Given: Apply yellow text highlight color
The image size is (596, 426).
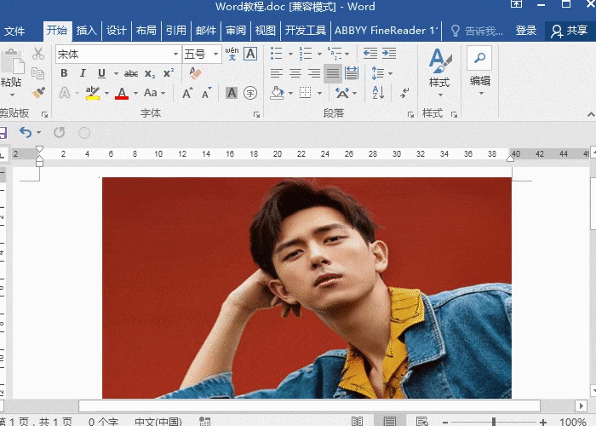Looking at the screenshot, I should tap(93, 93).
